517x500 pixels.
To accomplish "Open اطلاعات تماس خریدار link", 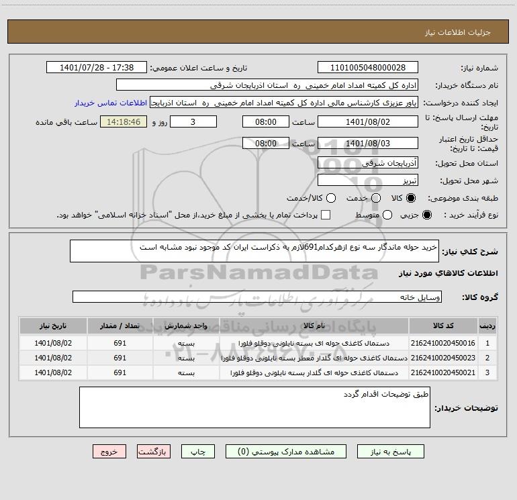I will click(x=111, y=103).
